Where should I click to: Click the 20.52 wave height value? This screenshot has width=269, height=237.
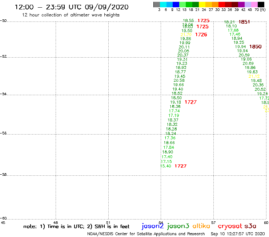[x=260, y=89]
